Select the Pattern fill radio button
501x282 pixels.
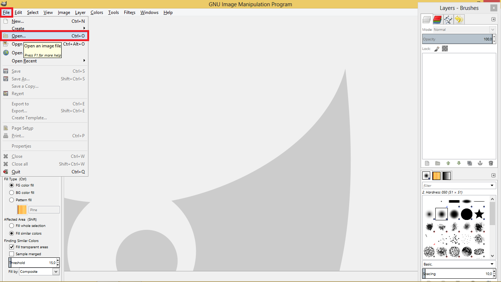[11, 200]
